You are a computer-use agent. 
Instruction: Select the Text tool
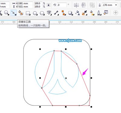[49, 13]
